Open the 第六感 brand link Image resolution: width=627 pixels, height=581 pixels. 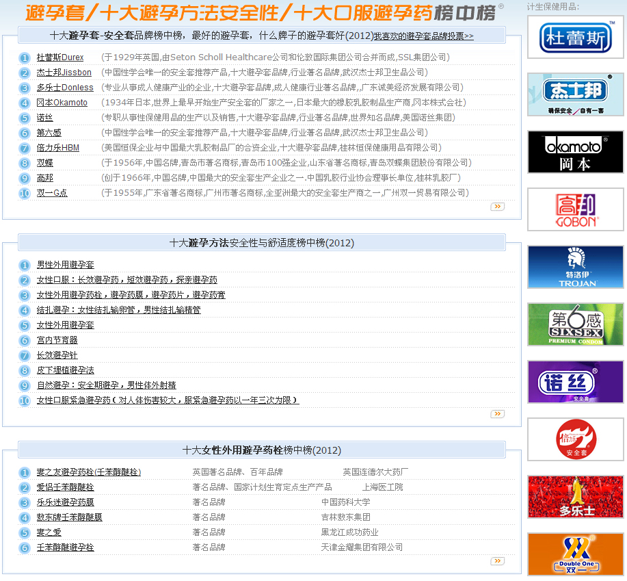(x=49, y=133)
